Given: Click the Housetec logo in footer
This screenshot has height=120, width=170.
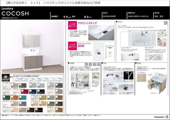Looking at the screenshot, I should coord(161,117).
